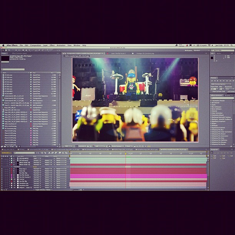Open the Layer menu

45,45
